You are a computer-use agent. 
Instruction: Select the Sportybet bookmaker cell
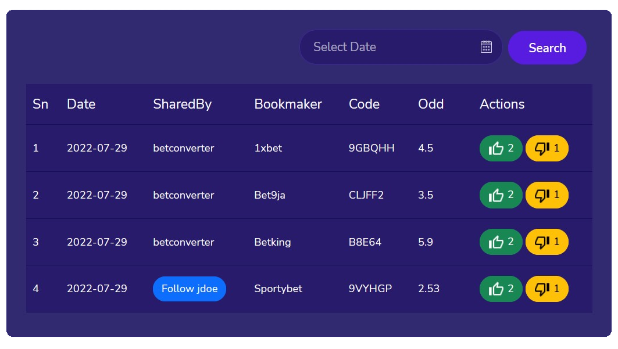[278, 289]
